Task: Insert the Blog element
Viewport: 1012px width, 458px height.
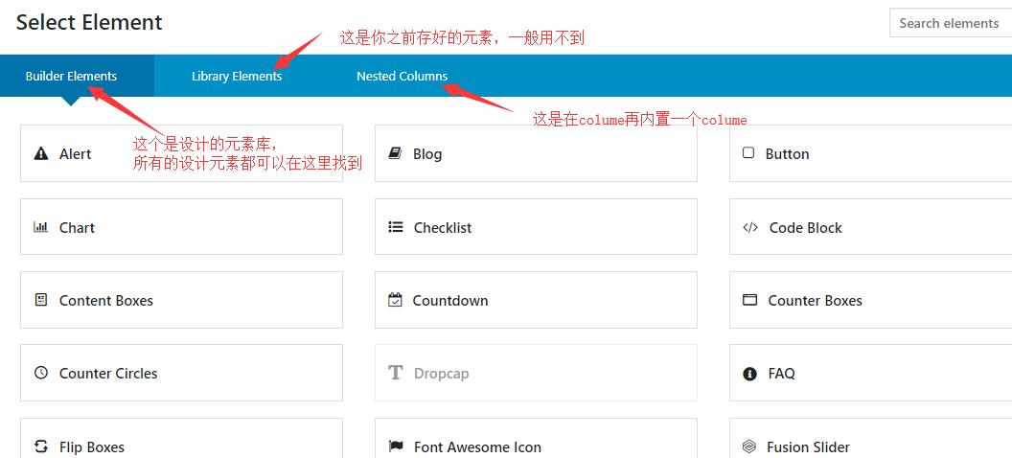Action: click(x=536, y=153)
